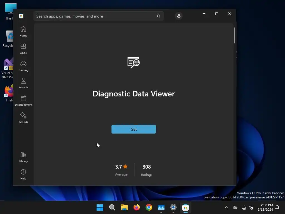The image size is (285, 214).
Task: Open the Arcade section
Action: (23, 84)
